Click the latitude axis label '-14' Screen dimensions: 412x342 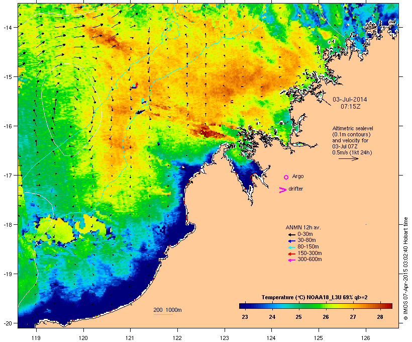(x=8, y=27)
